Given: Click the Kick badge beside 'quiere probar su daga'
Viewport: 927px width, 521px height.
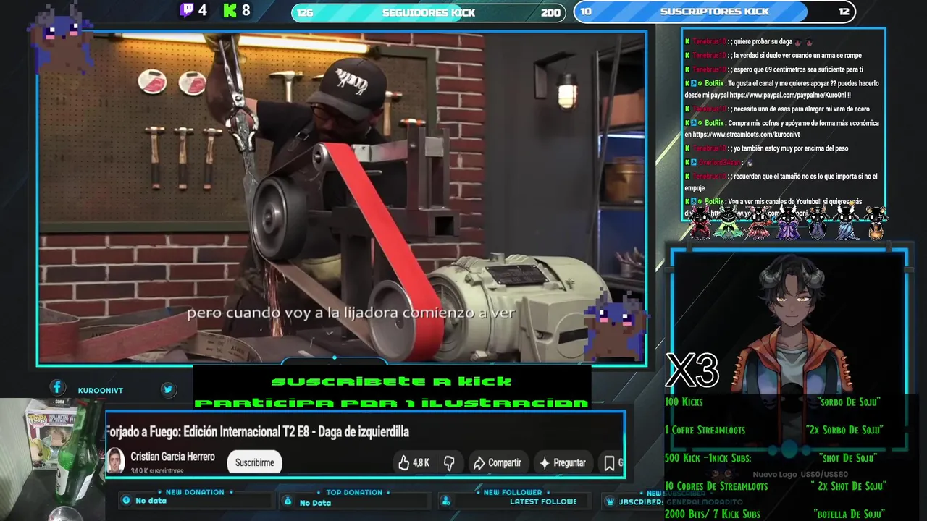Looking at the screenshot, I should pos(687,41).
